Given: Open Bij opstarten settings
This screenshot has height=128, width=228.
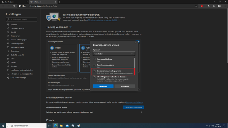Looking at the screenshot, I should tap(15, 36).
